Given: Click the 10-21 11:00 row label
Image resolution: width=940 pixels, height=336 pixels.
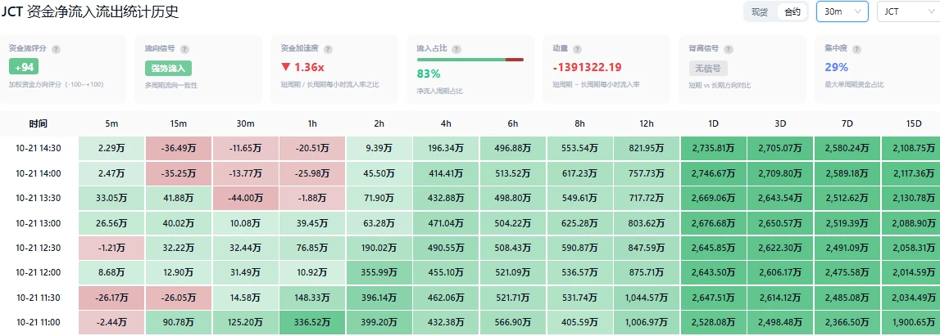Looking at the screenshot, I should (39, 322).
